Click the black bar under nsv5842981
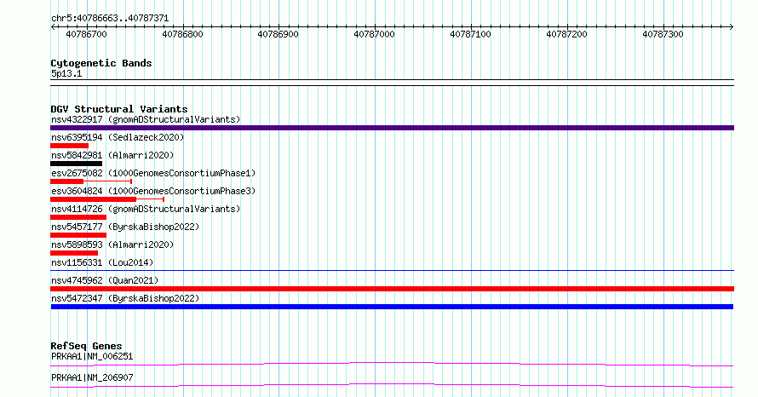758x397 pixels. click(76, 164)
